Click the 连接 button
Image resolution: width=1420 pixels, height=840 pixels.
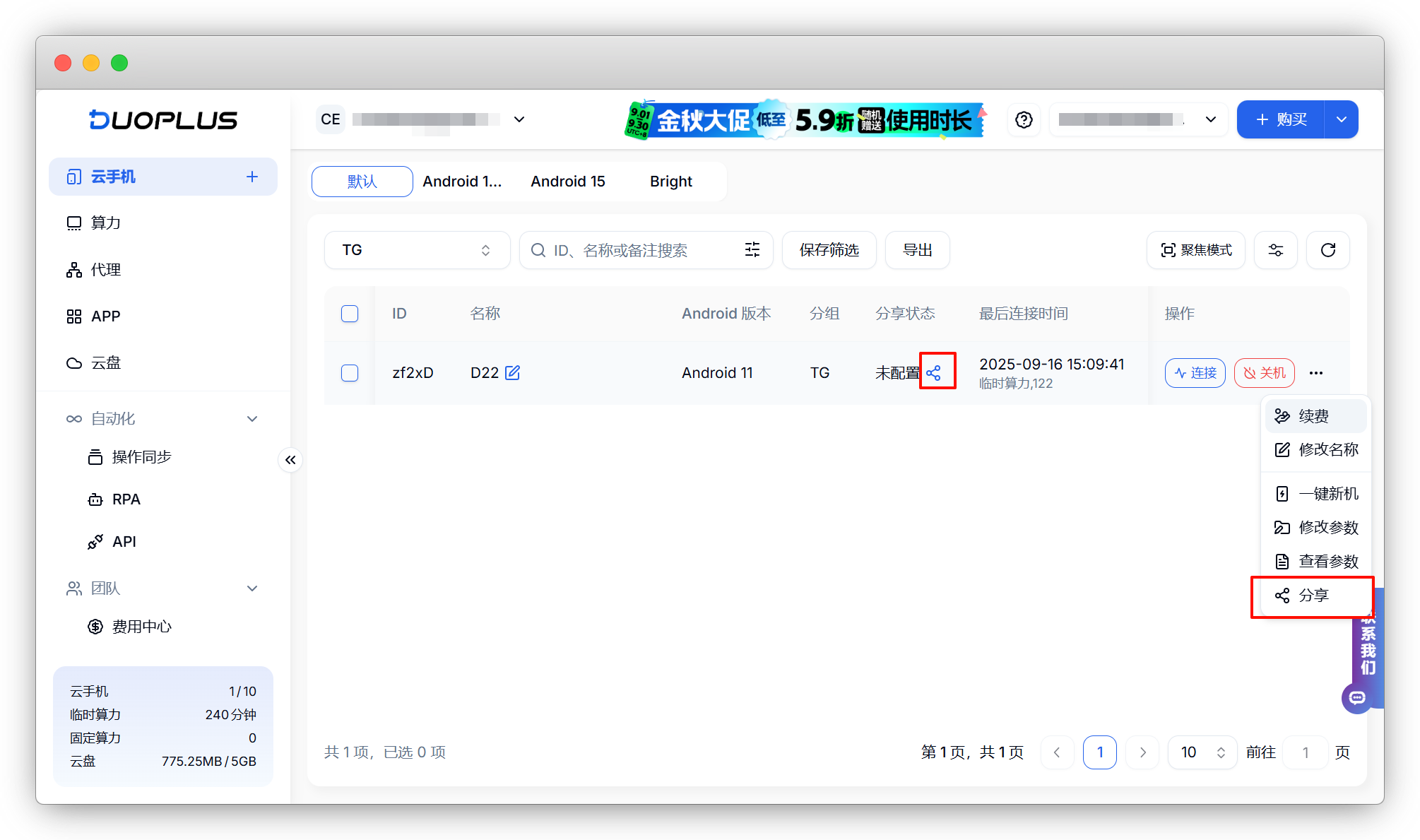pos(1195,373)
